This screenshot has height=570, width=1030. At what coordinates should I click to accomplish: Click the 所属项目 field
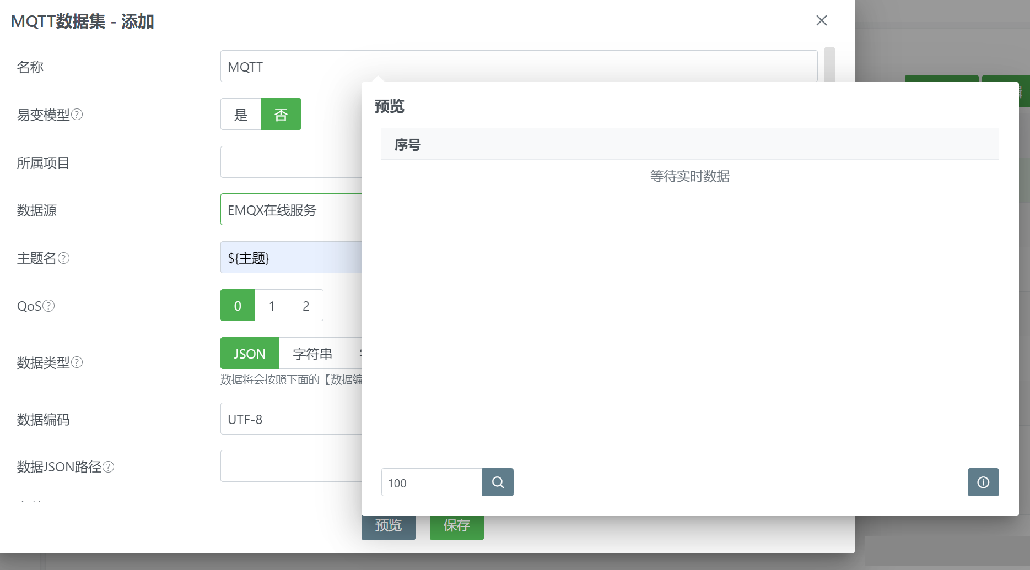click(x=291, y=162)
